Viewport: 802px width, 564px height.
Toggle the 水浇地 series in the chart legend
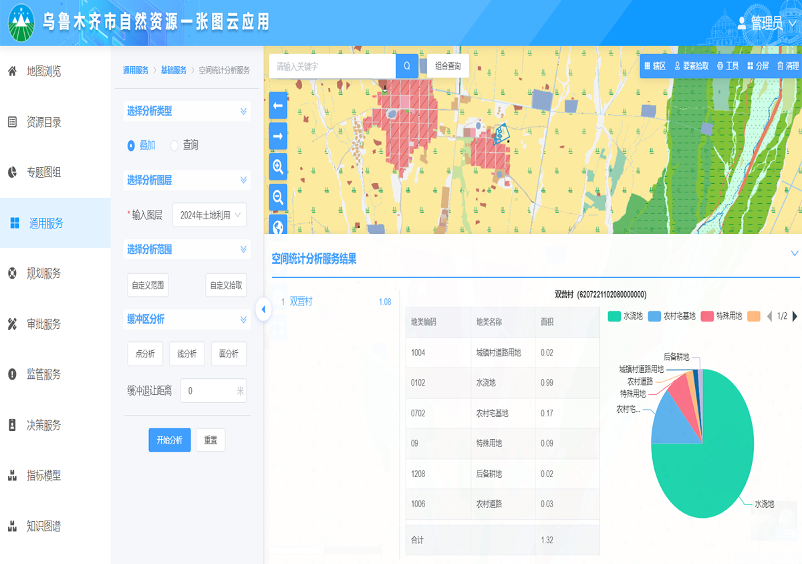point(626,316)
